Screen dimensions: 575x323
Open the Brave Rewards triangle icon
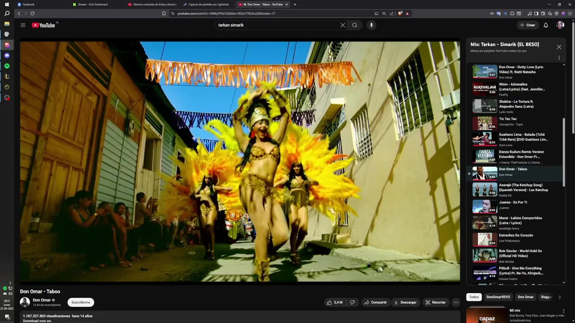coord(407,13)
